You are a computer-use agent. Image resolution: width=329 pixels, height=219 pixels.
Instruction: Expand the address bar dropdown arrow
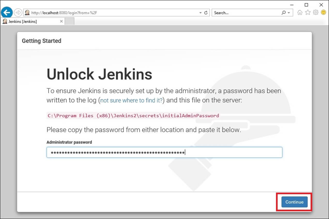click(200, 13)
